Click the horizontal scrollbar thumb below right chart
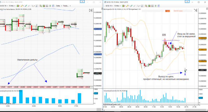This screenshot has height=112, width=208. pos(195,110)
